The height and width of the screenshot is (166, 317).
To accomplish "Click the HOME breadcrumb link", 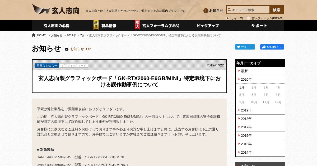I will pos(41,35).
